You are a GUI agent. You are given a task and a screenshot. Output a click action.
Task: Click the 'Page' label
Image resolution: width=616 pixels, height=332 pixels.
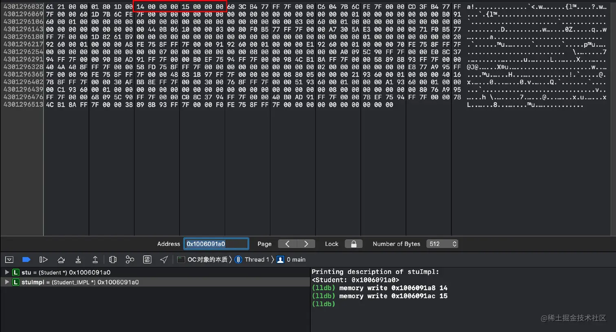(264, 244)
